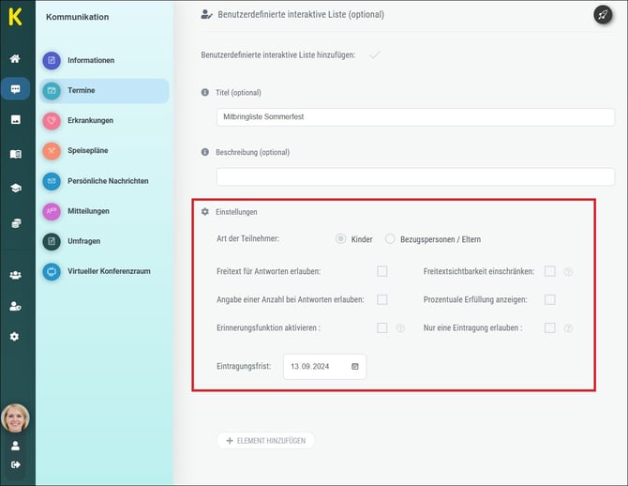Select the chat communication icon in the rail
Viewport: 628px width, 486px height.
[15, 88]
